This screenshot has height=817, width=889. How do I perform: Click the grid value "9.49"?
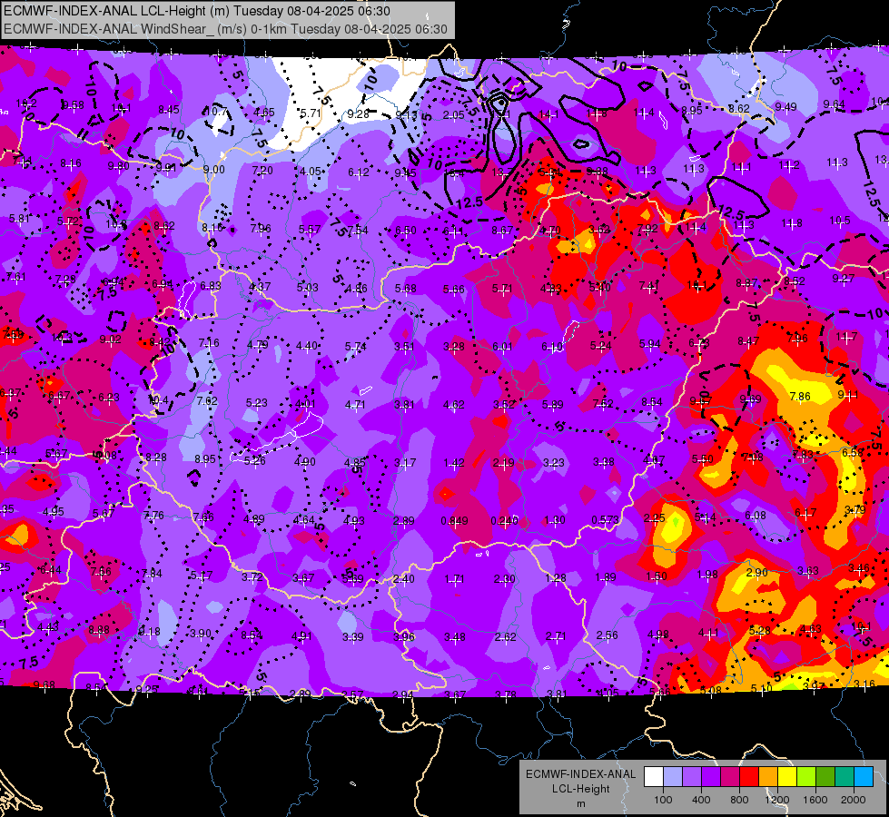785,106
